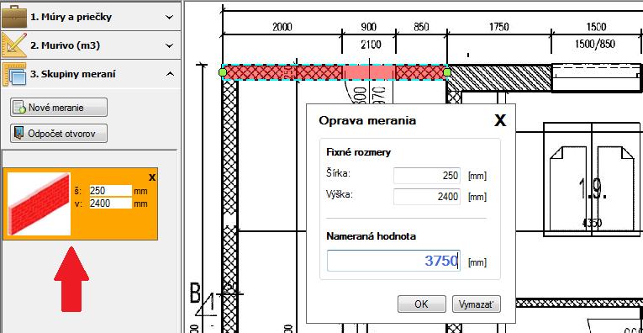Confirm the measurement correction with OK
643x333 pixels.
tap(422, 304)
